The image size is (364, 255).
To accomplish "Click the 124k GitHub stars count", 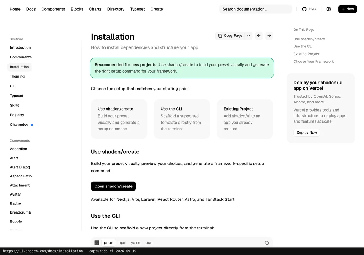I will point(312,9).
